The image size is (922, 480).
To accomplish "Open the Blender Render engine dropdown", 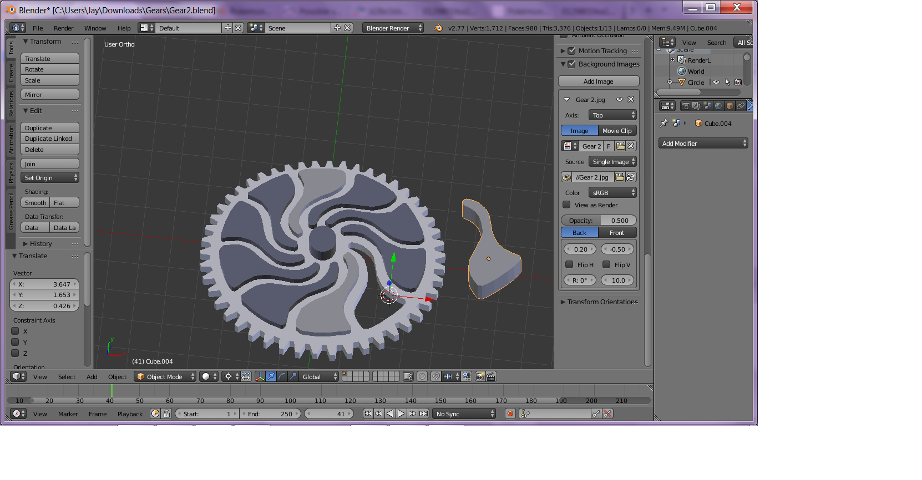I will (393, 28).
